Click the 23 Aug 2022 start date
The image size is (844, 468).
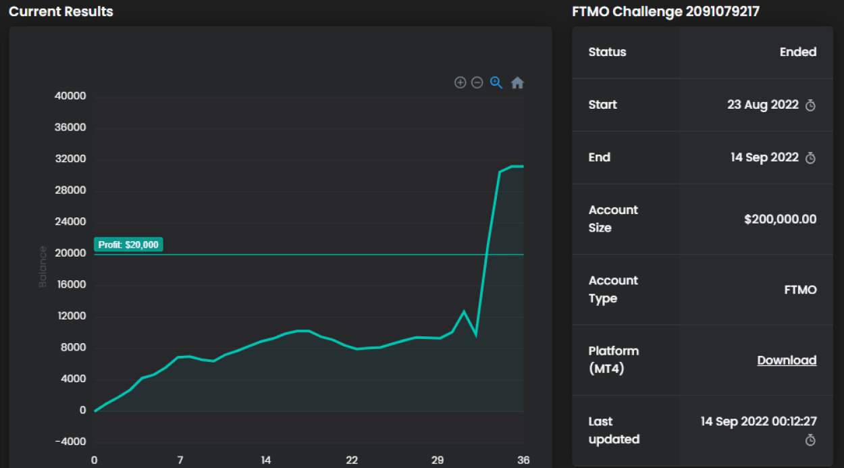762,105
